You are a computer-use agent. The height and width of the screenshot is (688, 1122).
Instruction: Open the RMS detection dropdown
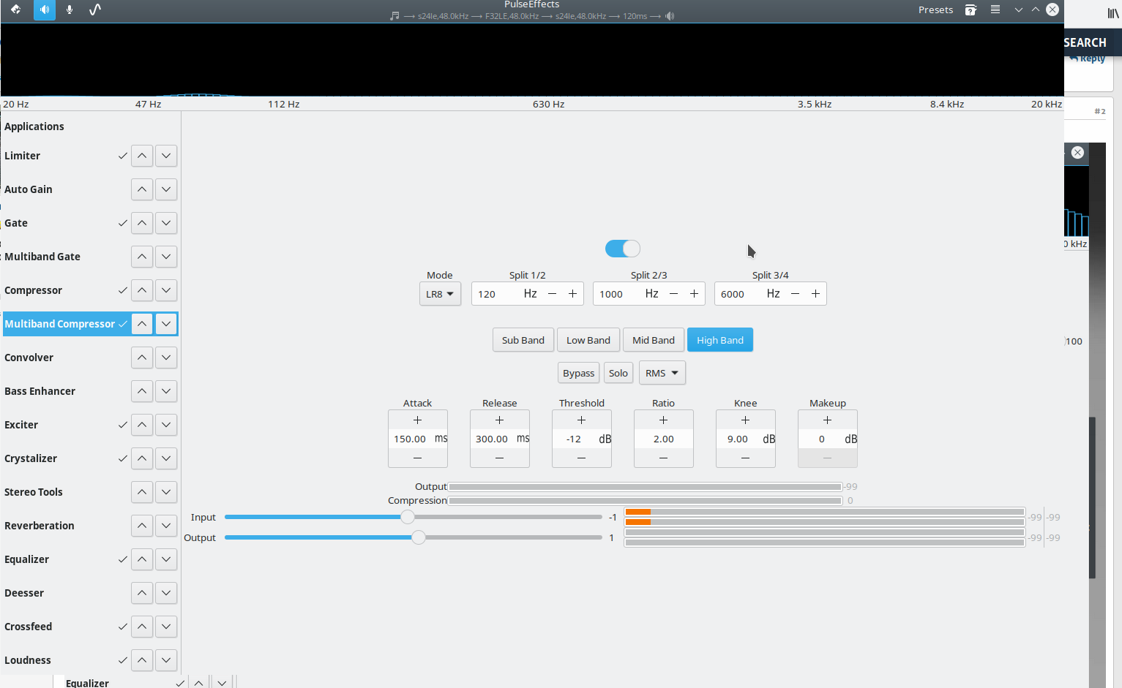click(x=662, y=373)
